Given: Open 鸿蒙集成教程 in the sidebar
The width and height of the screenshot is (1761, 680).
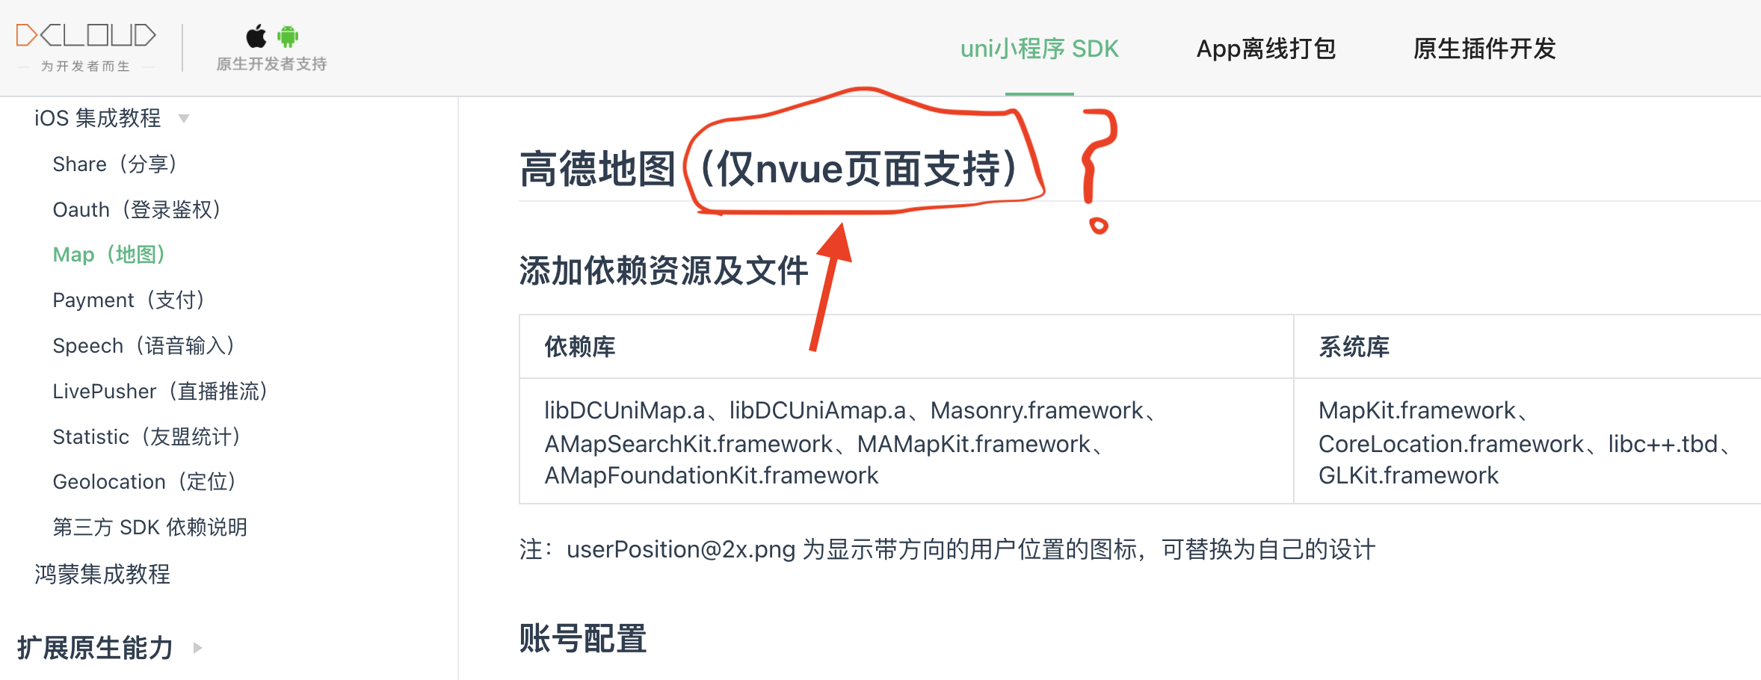Looking at the screenshot, I should [102, 574].
